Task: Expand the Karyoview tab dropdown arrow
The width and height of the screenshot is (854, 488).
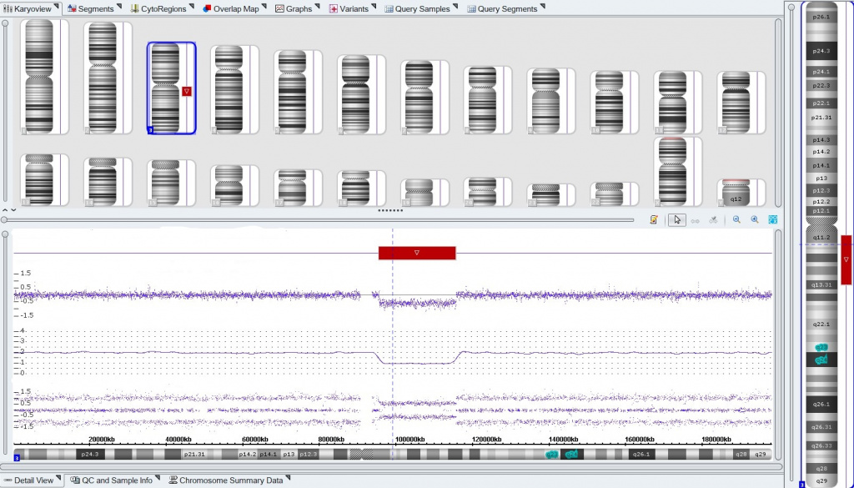Action: click(x=58, y=7)
